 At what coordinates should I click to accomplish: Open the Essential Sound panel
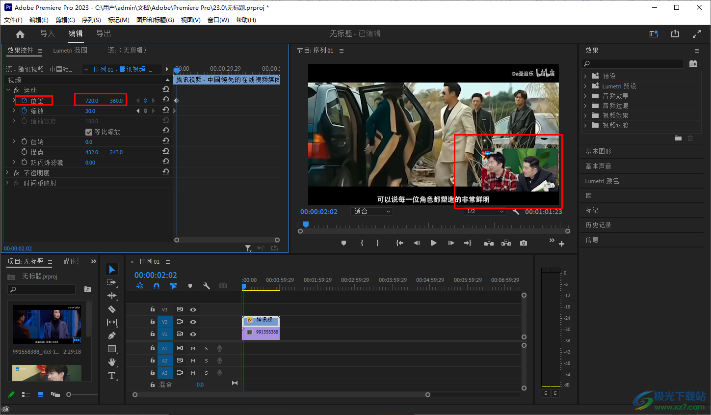598,166
